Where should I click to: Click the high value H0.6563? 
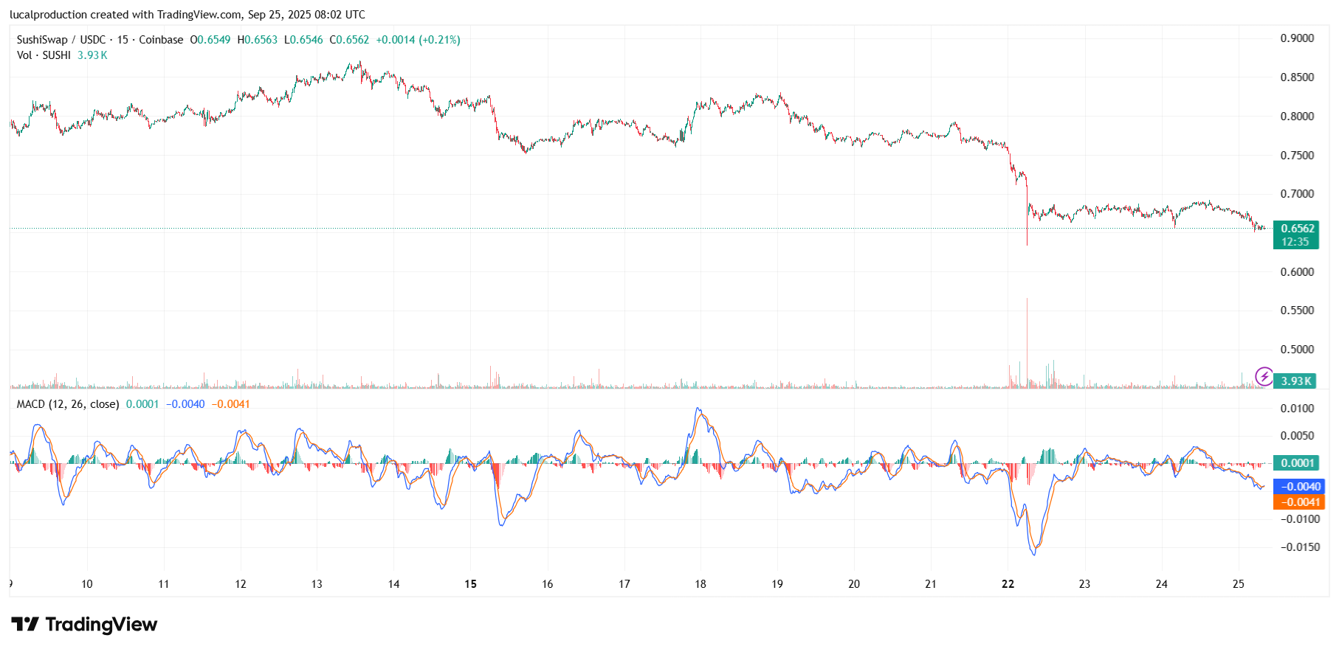(258, 40)
